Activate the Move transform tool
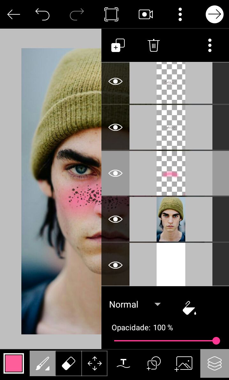 [94, 363]
